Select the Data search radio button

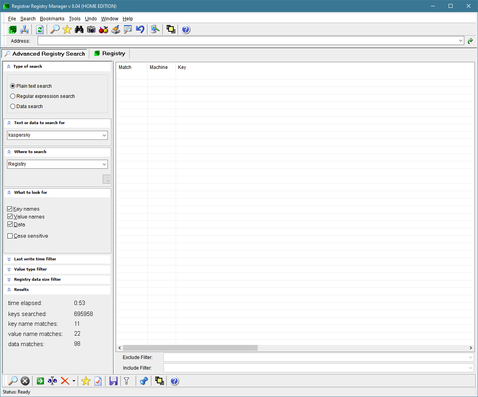(13, 106)
